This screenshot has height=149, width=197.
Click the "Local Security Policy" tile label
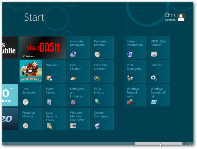(x=52, y=116)
